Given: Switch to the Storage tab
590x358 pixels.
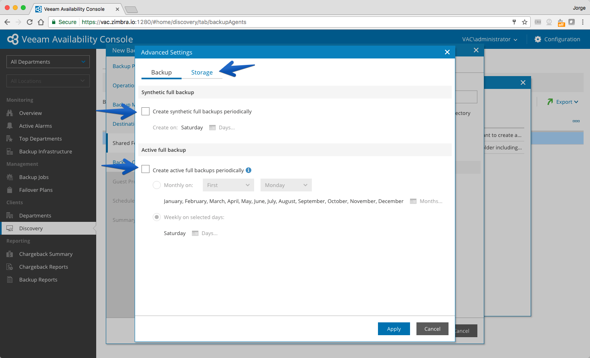Looking at the screenshot, I should [x=202, y=72].
